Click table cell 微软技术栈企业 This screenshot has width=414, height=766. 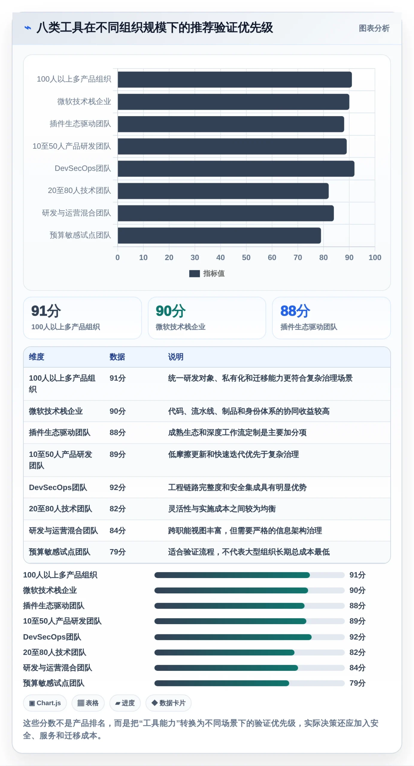56,411
